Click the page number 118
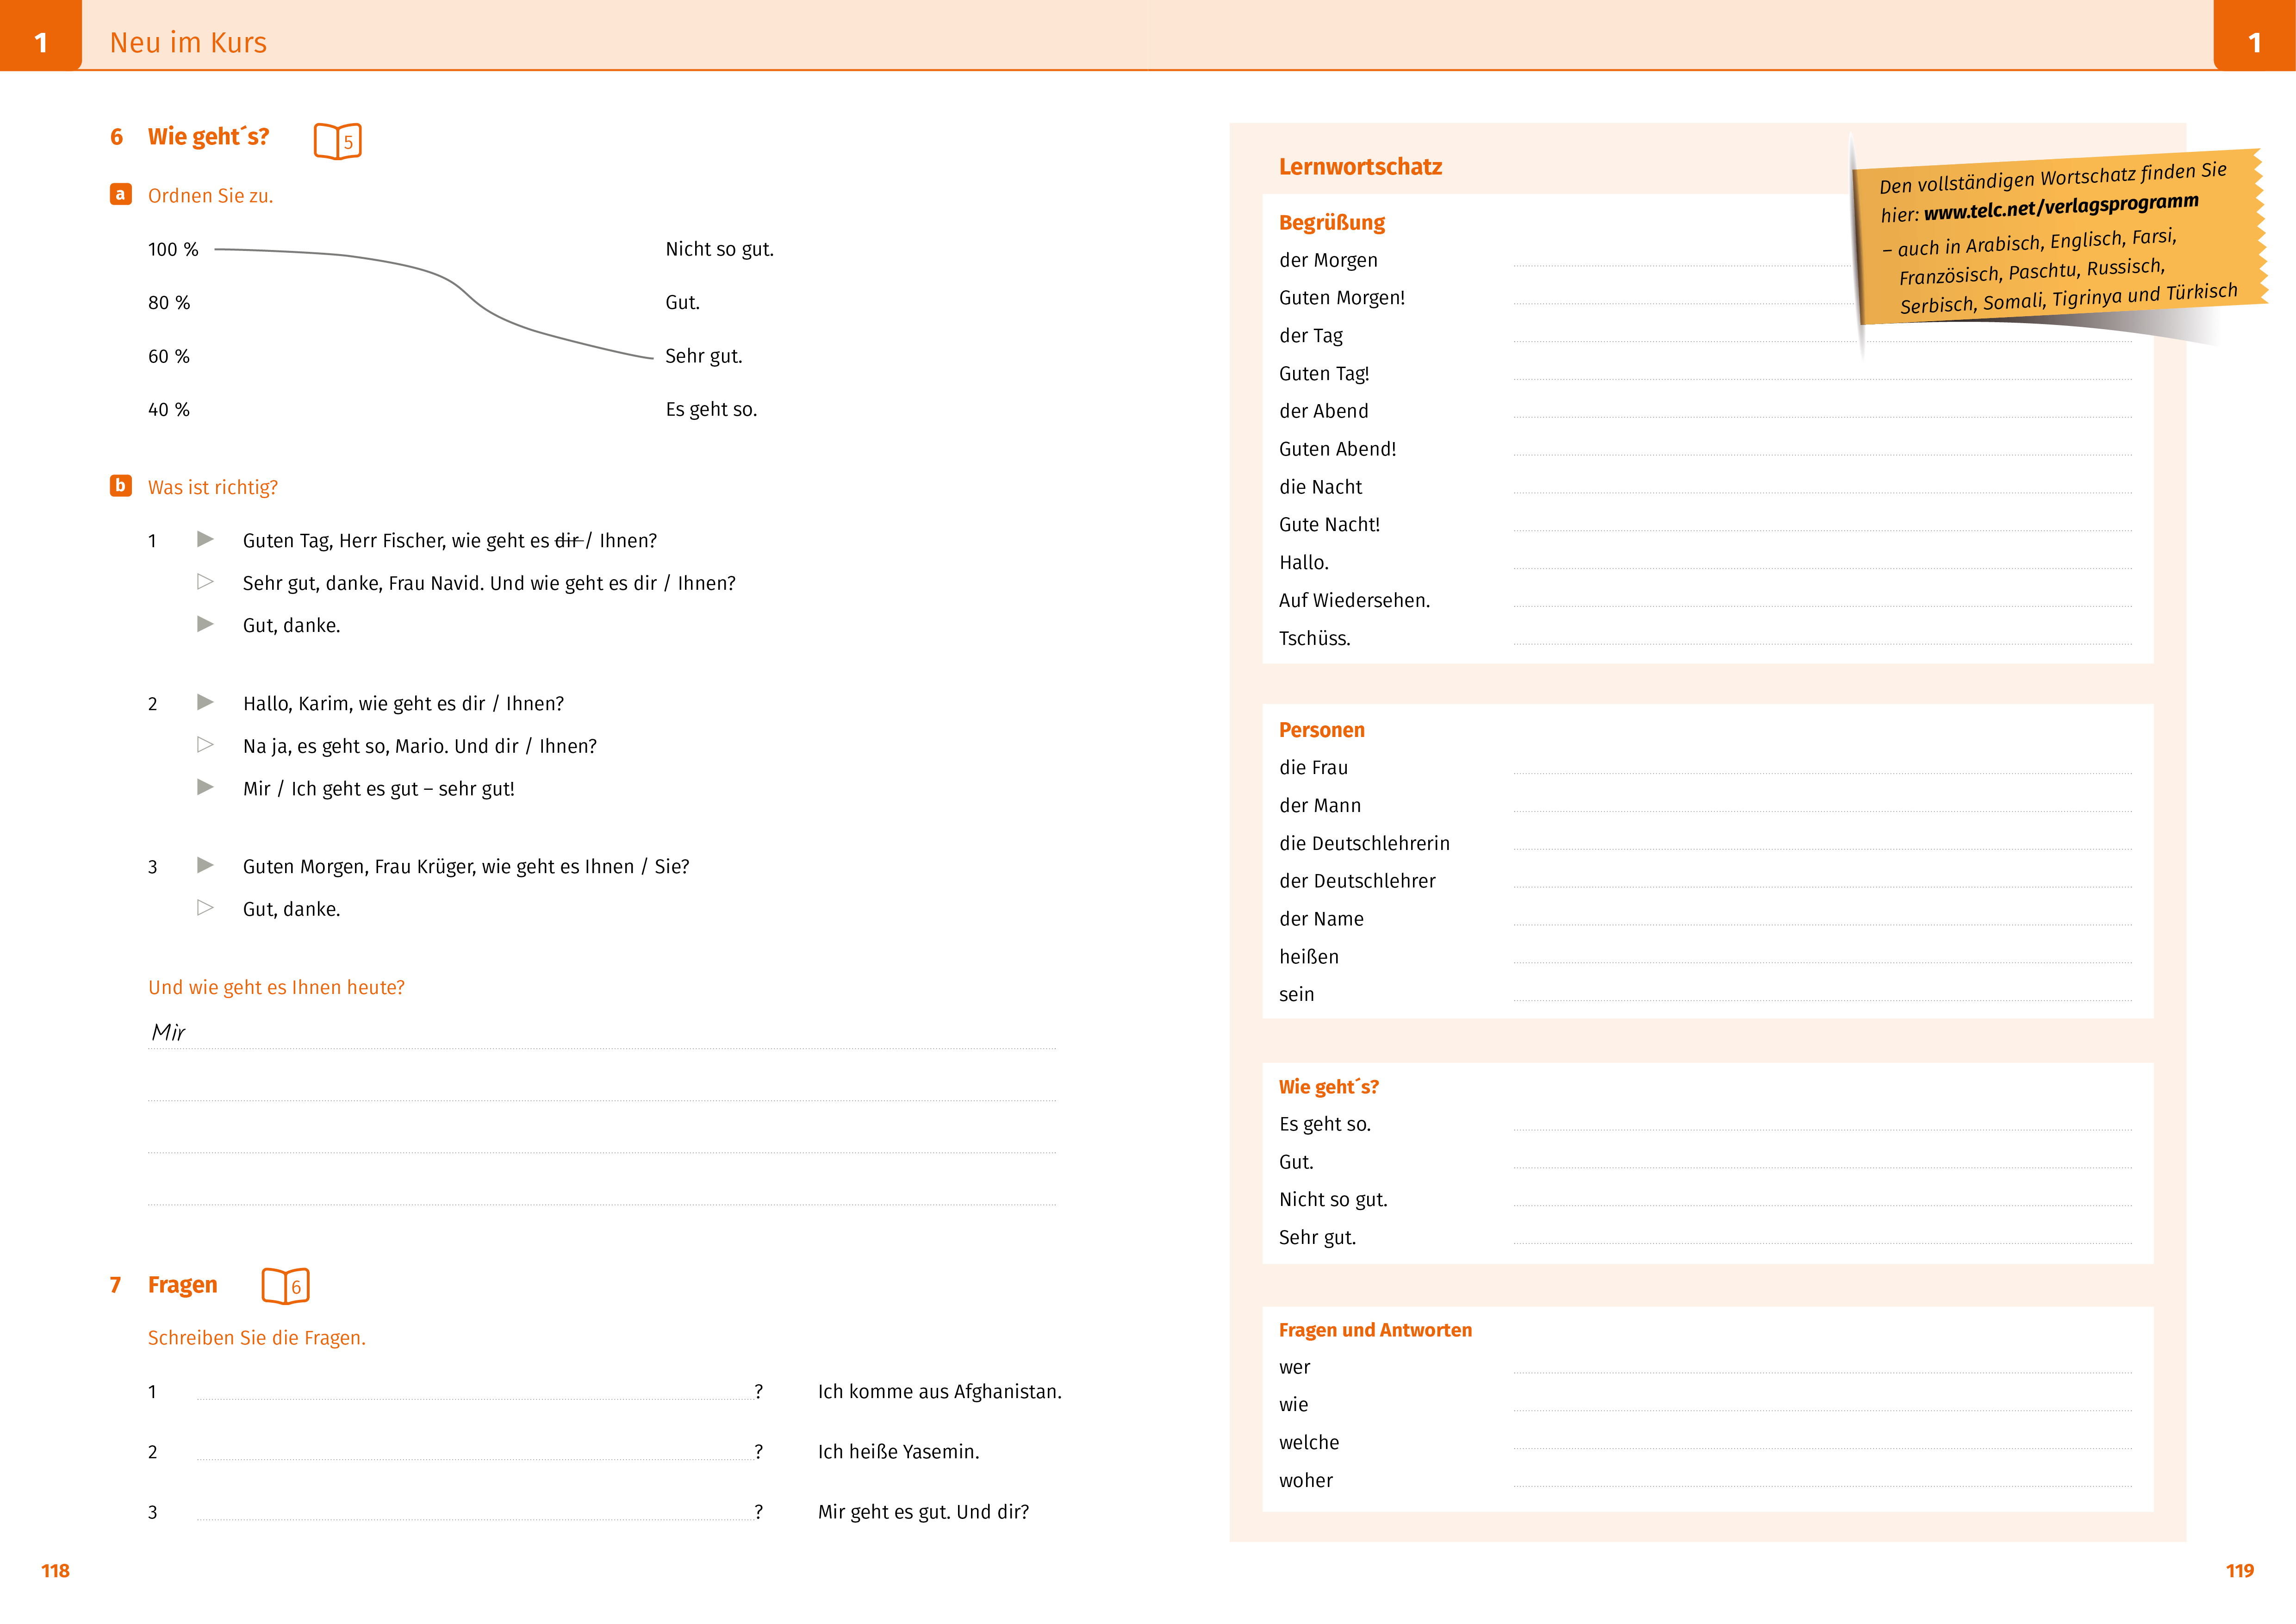 coord(55,1571)
